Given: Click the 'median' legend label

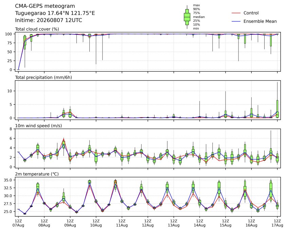Looking at the screenshot, I should (199, 17).
